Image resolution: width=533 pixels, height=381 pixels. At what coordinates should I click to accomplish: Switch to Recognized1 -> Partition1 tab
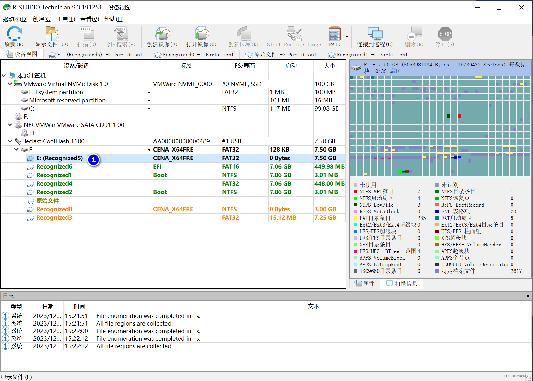tap(368, 55)
